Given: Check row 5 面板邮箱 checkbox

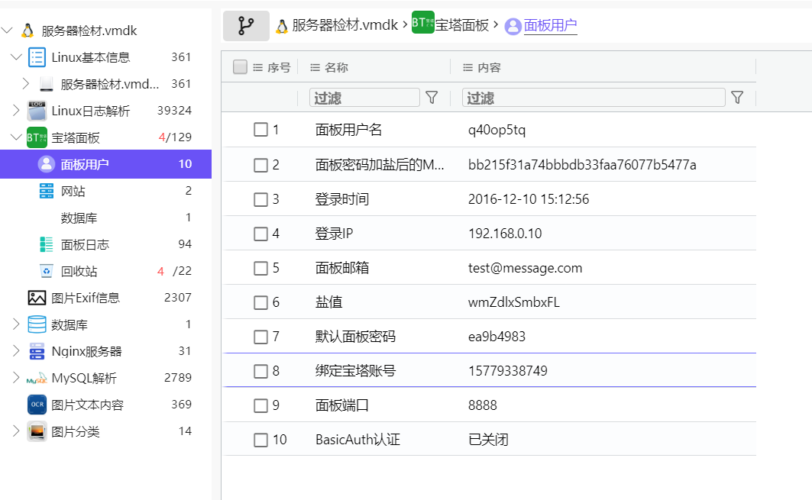Looking at the screenshot, I should point(260,268).
